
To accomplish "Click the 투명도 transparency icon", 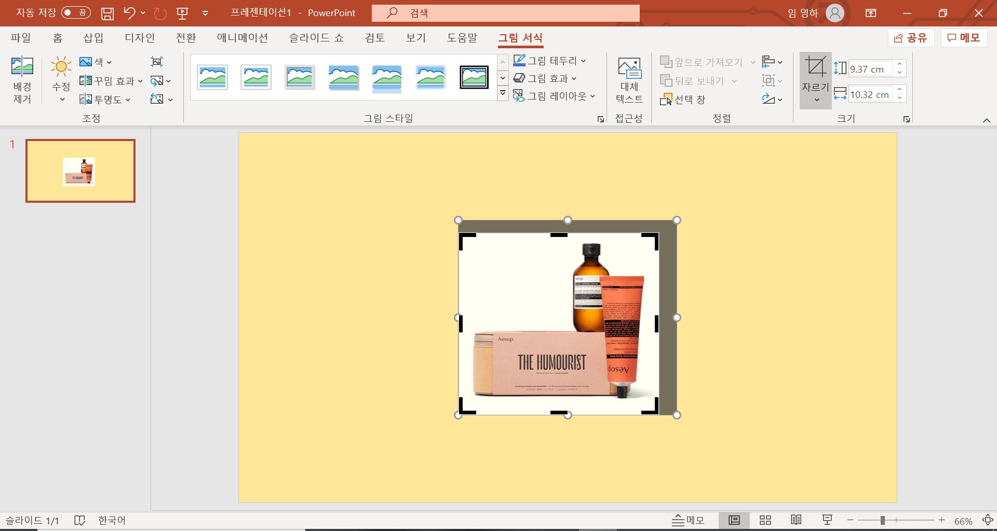I will click(86, 99).
